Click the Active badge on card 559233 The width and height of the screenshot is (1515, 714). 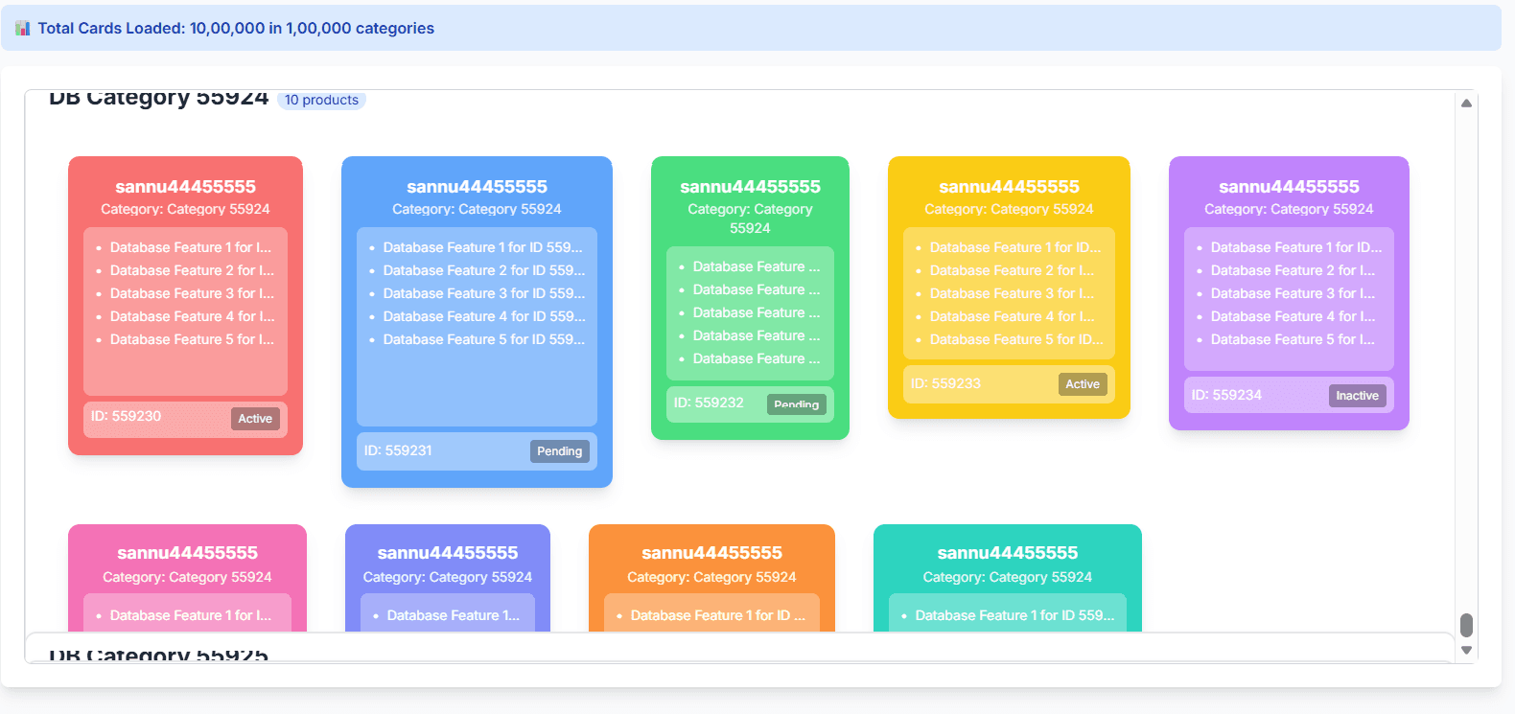(x=1083, y=384)
